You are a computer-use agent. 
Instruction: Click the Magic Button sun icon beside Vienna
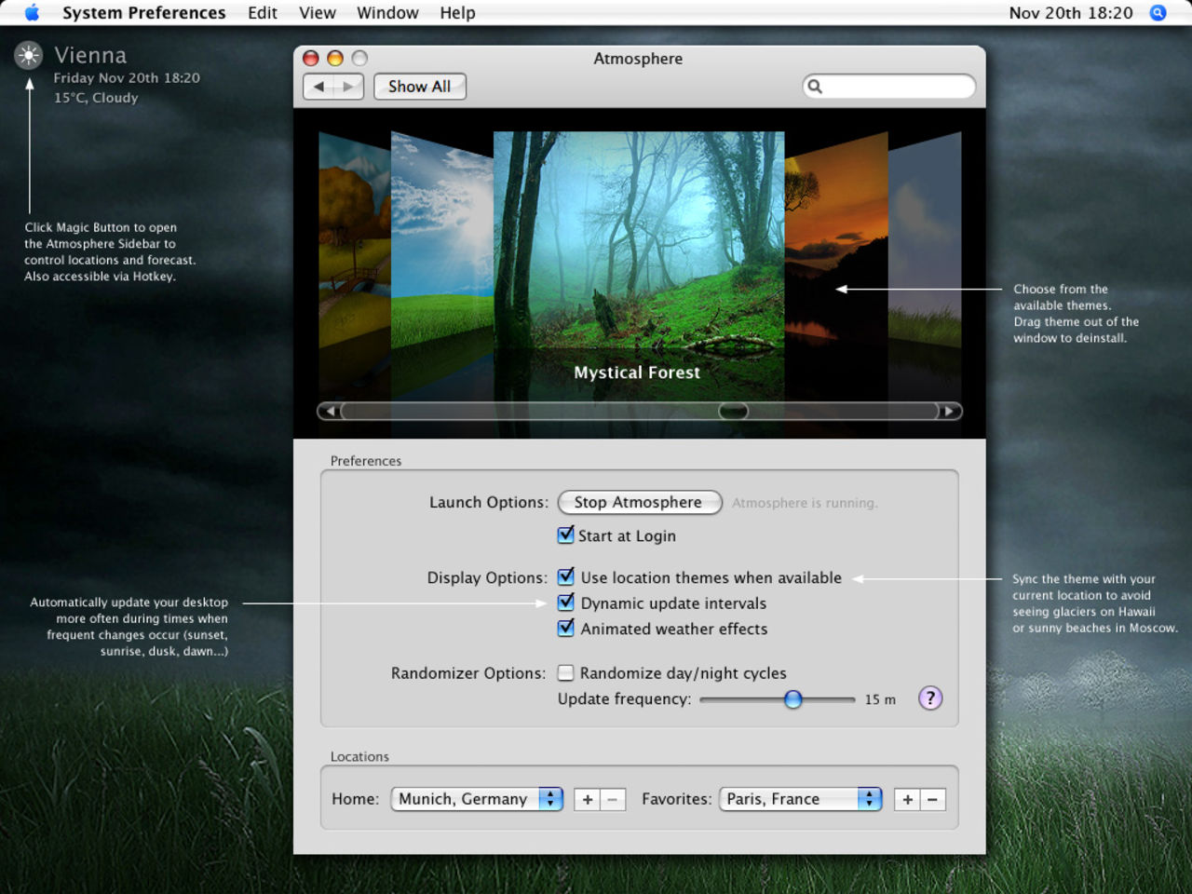(x=29, y=56)
